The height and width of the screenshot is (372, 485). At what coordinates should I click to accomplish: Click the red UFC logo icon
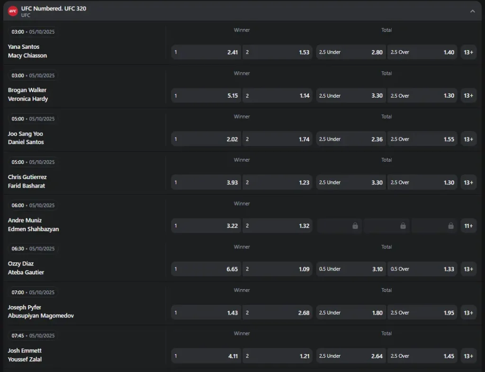click(x=13, y=11)
